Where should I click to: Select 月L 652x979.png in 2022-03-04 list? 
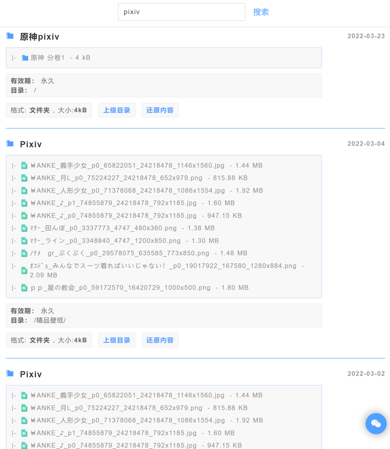(116, 178)
